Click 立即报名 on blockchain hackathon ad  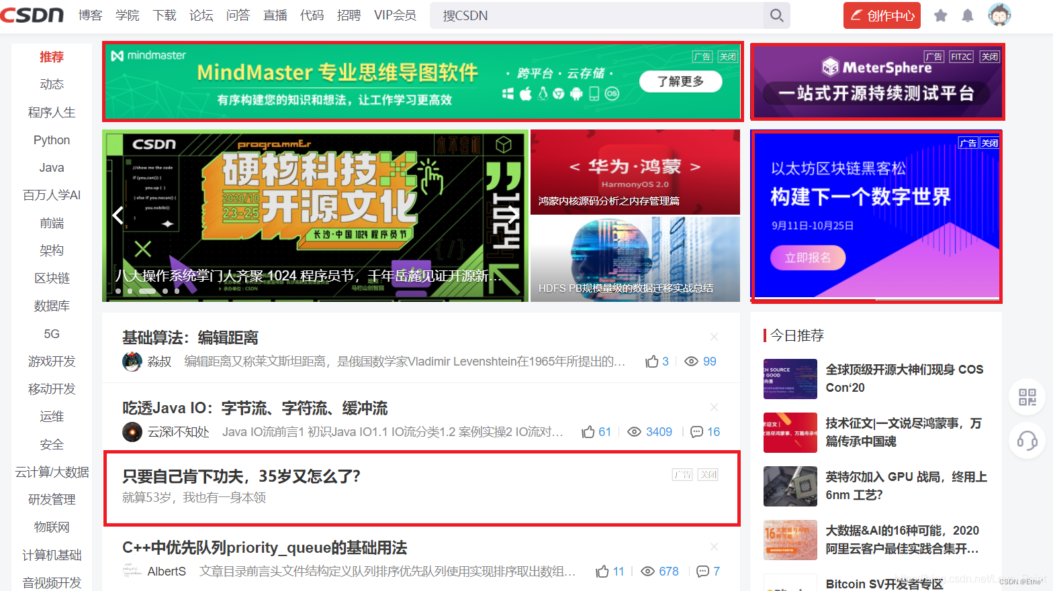pyautogui.click(x=807, y=258)
